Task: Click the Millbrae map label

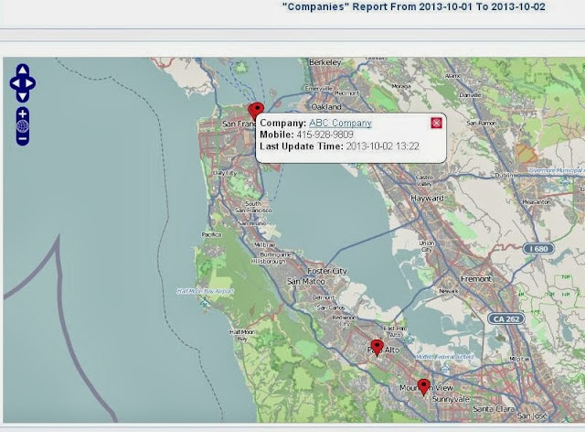Action: click(264, 244)
